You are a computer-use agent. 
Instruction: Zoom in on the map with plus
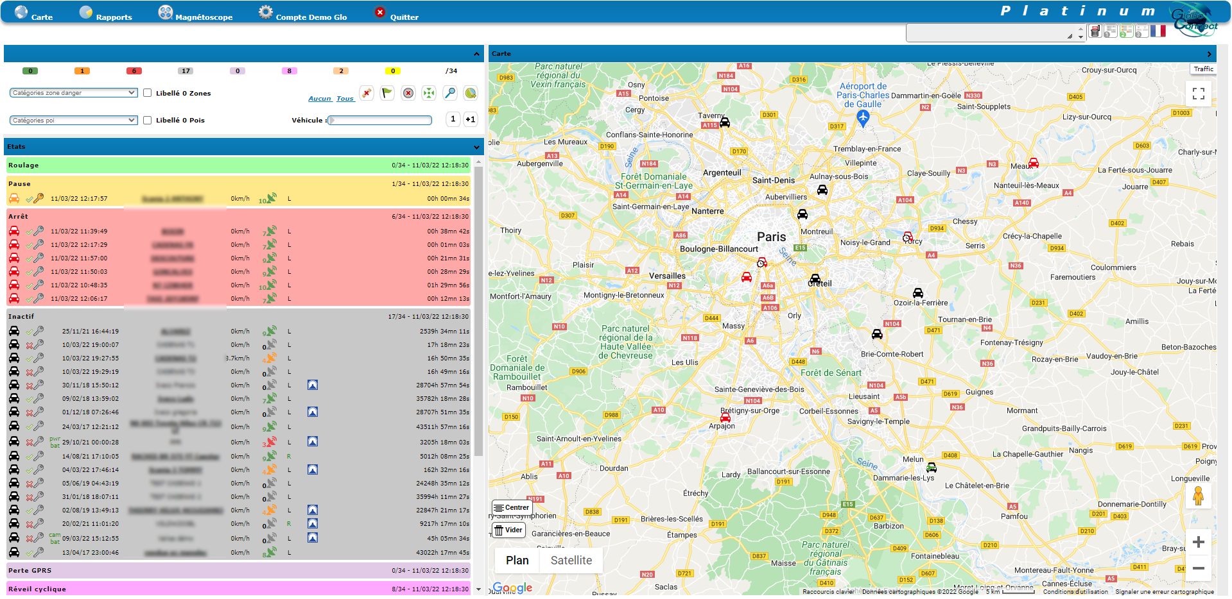[x=1198, y=543]
